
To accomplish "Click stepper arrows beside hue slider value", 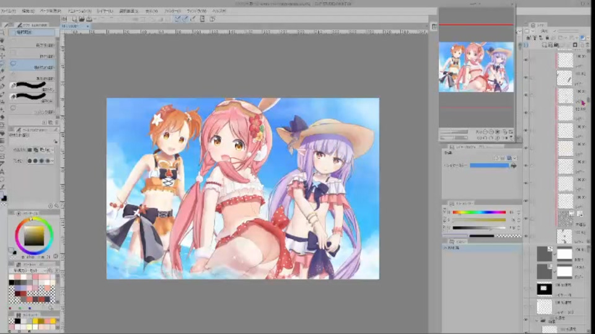I will (x=519, y=212).
